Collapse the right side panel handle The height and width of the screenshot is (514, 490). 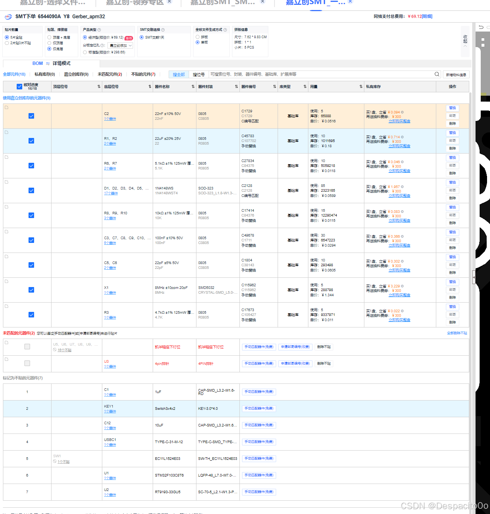[x=474, y=277]
